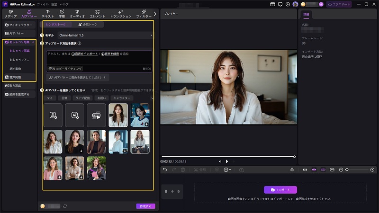
Task: Zoom in the timeline with plus icon
Action: (372, 170)
